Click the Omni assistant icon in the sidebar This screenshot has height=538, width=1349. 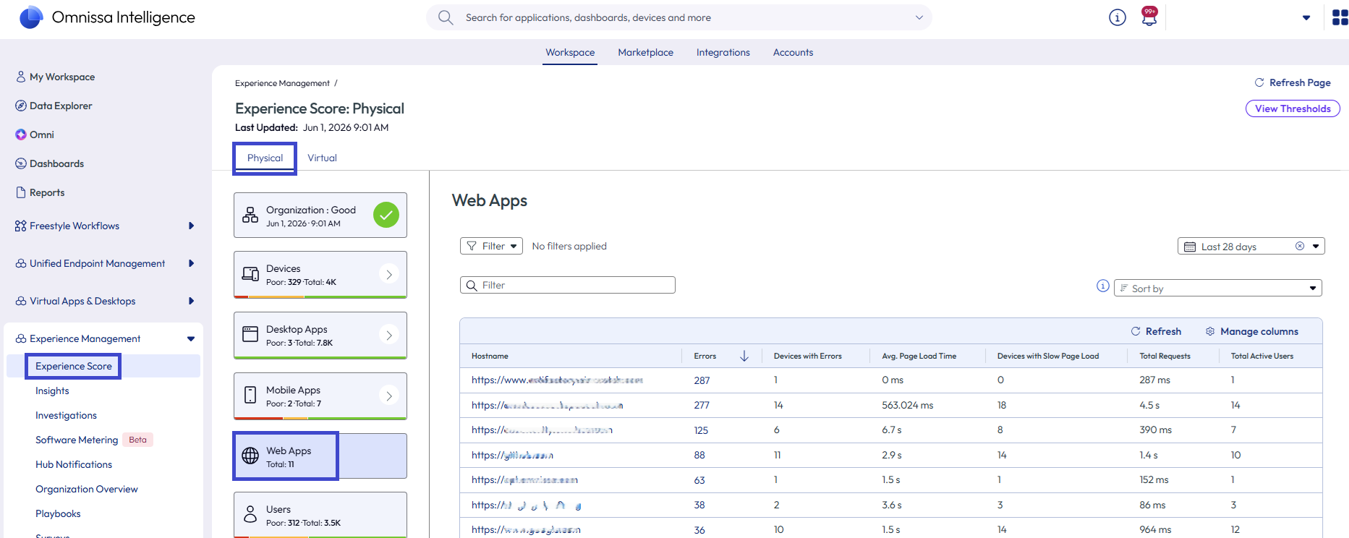[x=21, y=134]
